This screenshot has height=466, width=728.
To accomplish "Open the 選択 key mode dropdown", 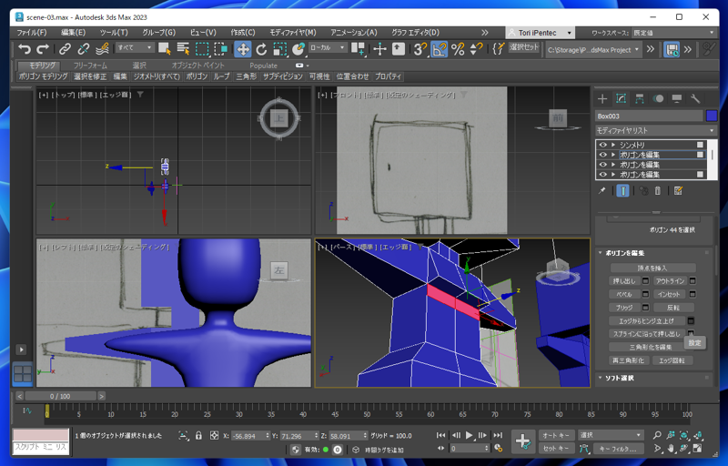I will coord(610,435).
